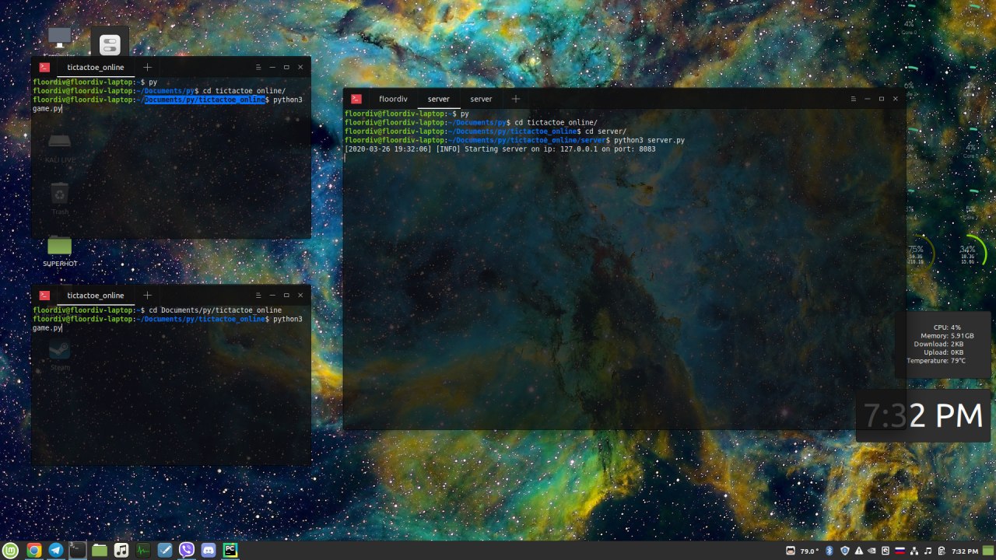Open the hamburger menu in lower-left terminal
996x560 pixels.
pos(258,295)
